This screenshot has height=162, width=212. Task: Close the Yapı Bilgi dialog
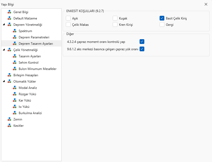[x=206, y=4]
